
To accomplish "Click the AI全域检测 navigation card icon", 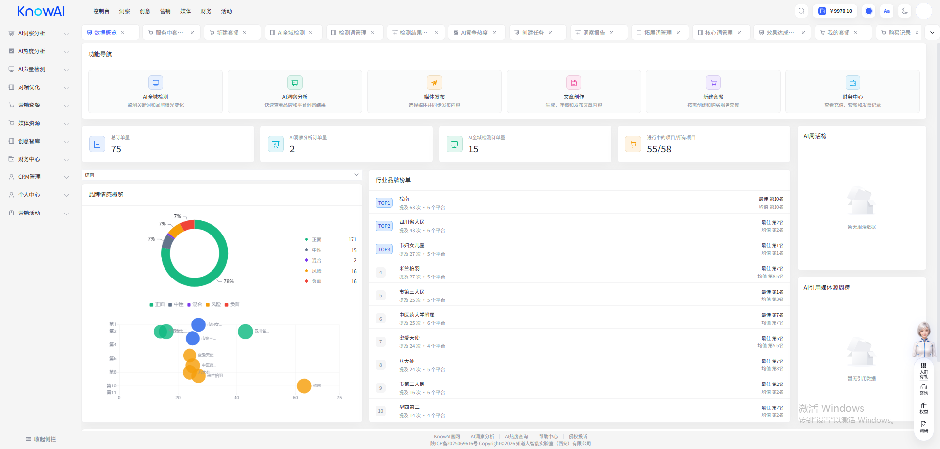I will (x=156, y=83).
